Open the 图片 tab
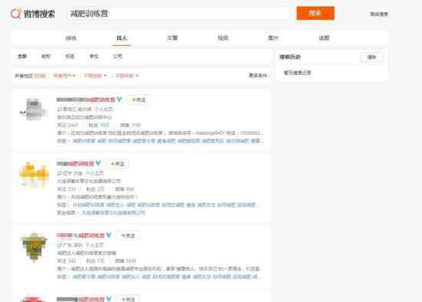Viewport: 422px width, 302px height. point(273,38)
